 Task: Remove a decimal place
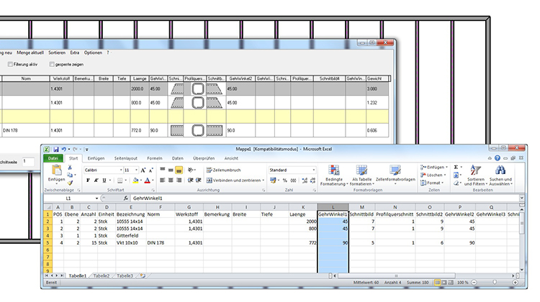(312, 180)
